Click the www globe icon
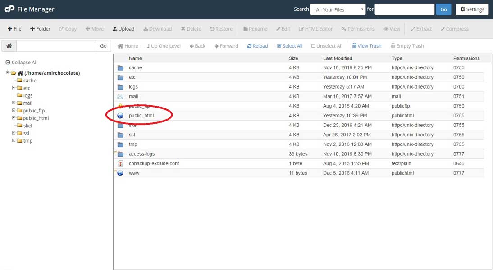 120,173
